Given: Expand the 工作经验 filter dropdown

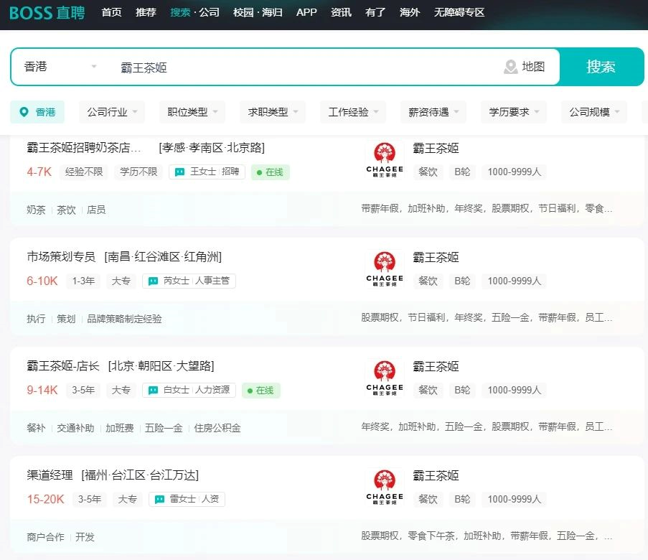Looking at the screenshot, I should tap(353, 112).
